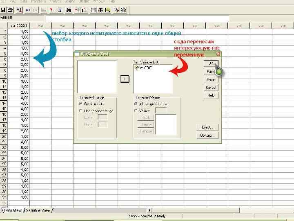Select the var00001 column header
The image size is (294, 221).
click(18, 25)
